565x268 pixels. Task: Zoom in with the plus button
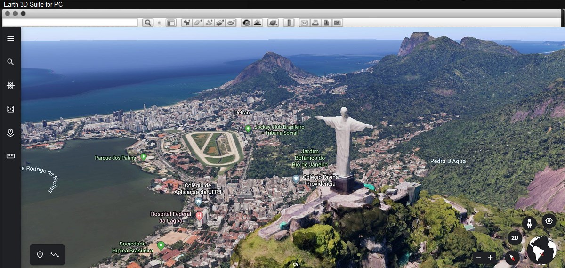[x=490, y=258]
